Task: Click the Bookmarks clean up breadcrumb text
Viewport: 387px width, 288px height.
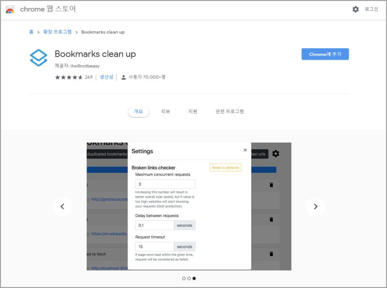Action: coord(103,32)
